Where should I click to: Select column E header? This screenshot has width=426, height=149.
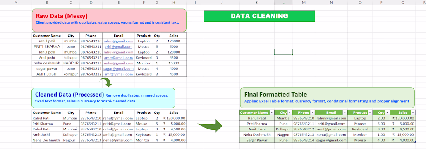pos(119,3)
